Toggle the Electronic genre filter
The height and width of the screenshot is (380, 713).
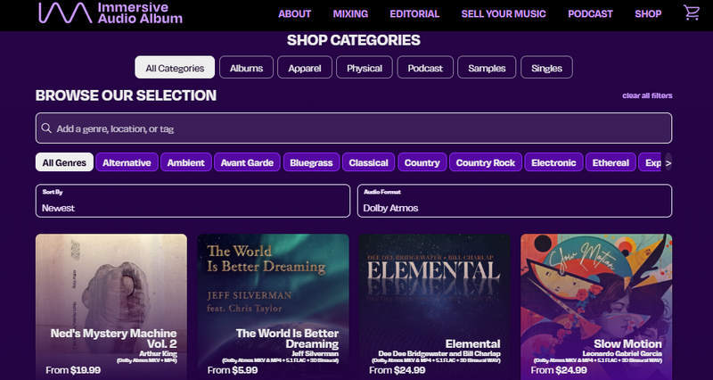[x=553, y=162]
